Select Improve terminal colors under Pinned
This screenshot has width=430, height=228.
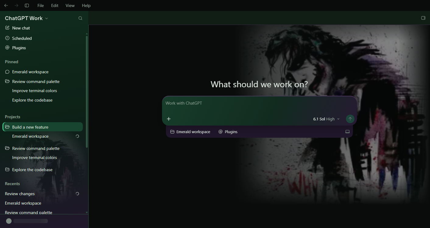(34, 91)
